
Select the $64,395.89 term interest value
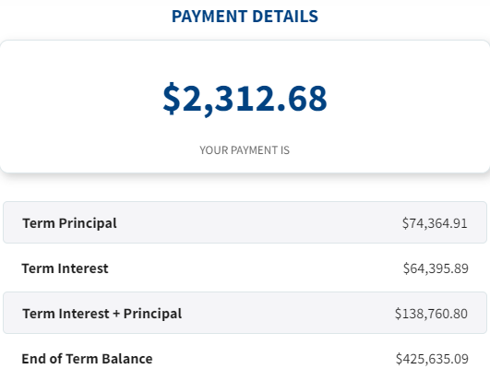tap(436, 268)
